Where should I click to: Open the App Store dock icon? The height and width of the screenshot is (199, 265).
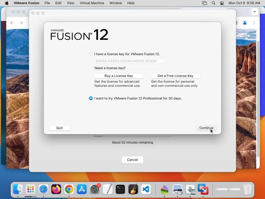[x=82, y=189]
